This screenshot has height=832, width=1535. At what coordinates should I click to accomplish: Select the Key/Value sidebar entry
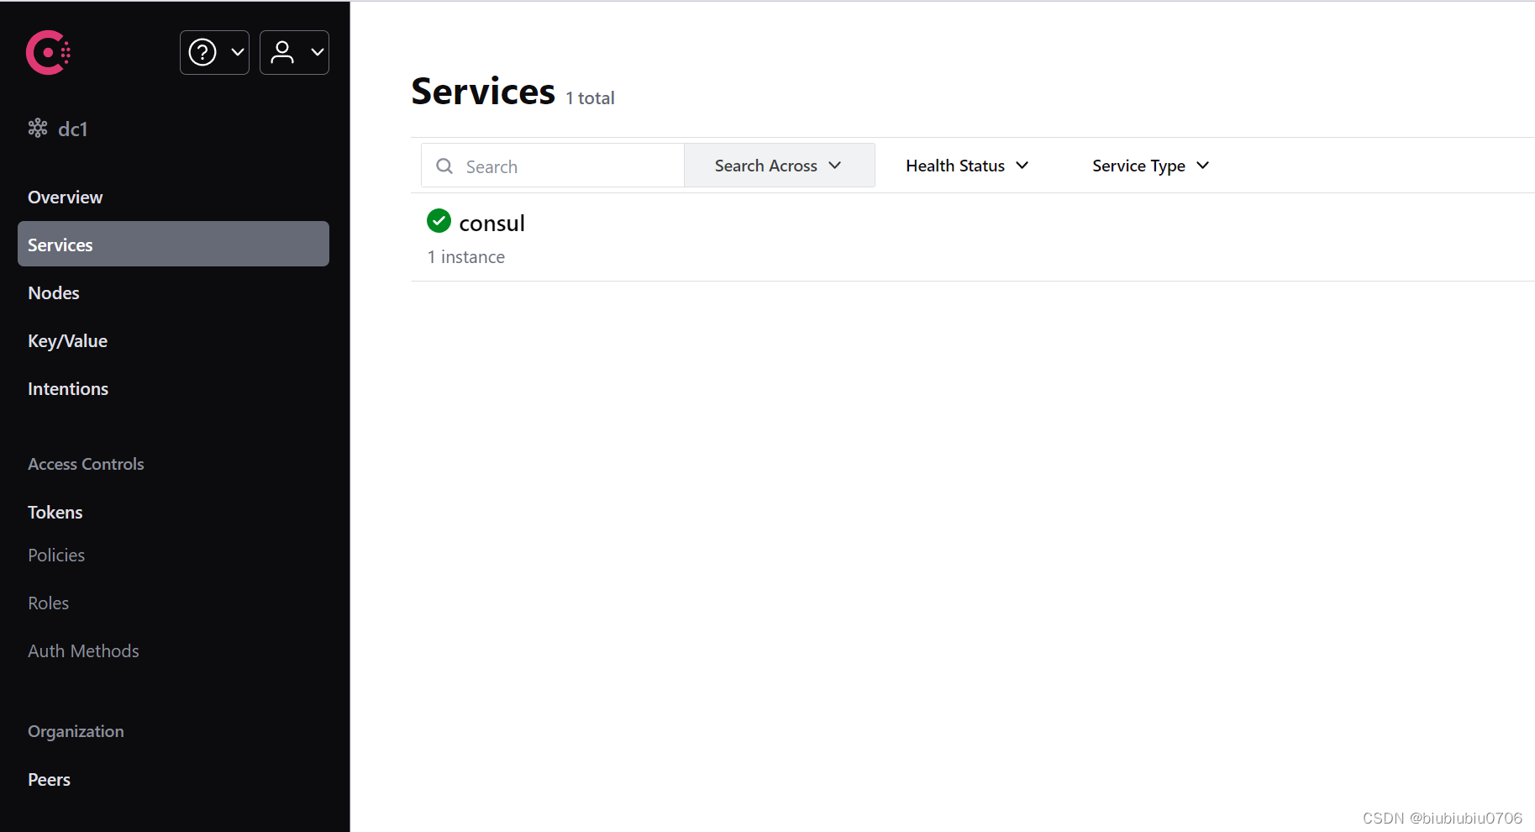tap(67, 340)
